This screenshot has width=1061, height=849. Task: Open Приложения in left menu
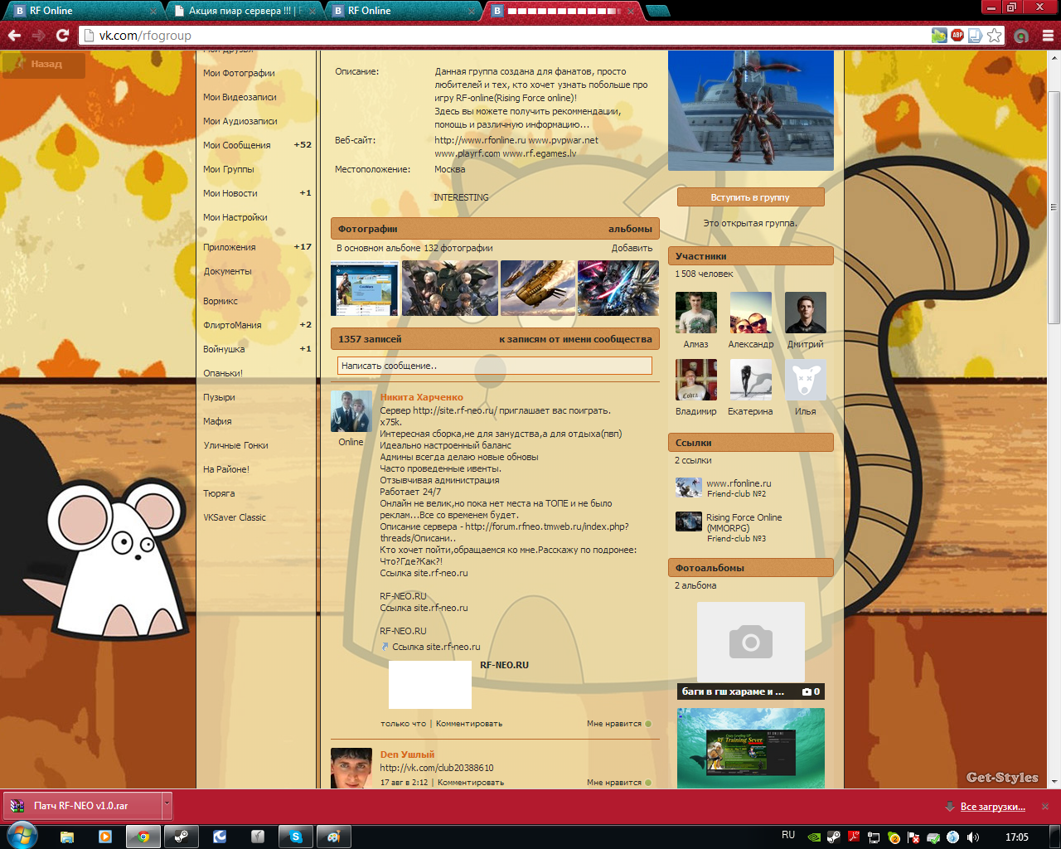230,247
